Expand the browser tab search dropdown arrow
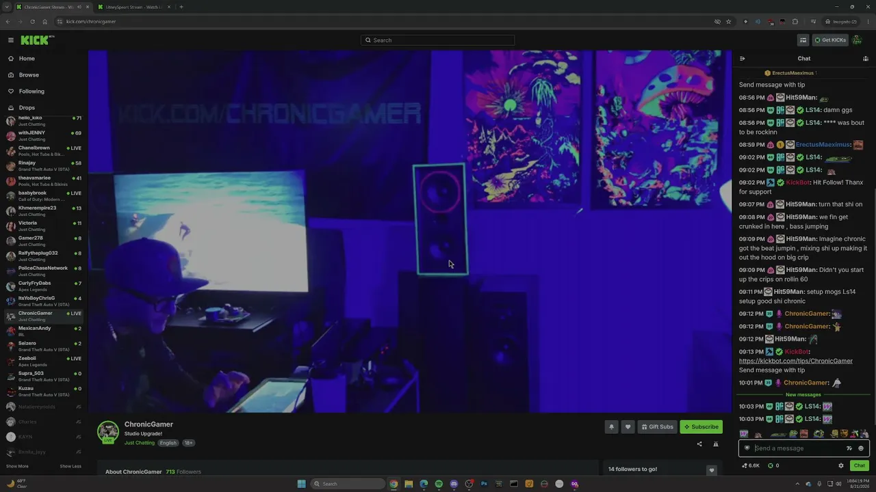876x492 pixels. coord(6,7)
